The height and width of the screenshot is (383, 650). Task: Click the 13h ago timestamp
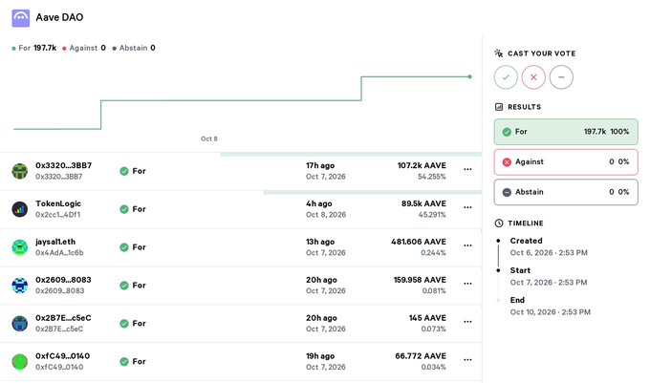[x=320, y=242]
